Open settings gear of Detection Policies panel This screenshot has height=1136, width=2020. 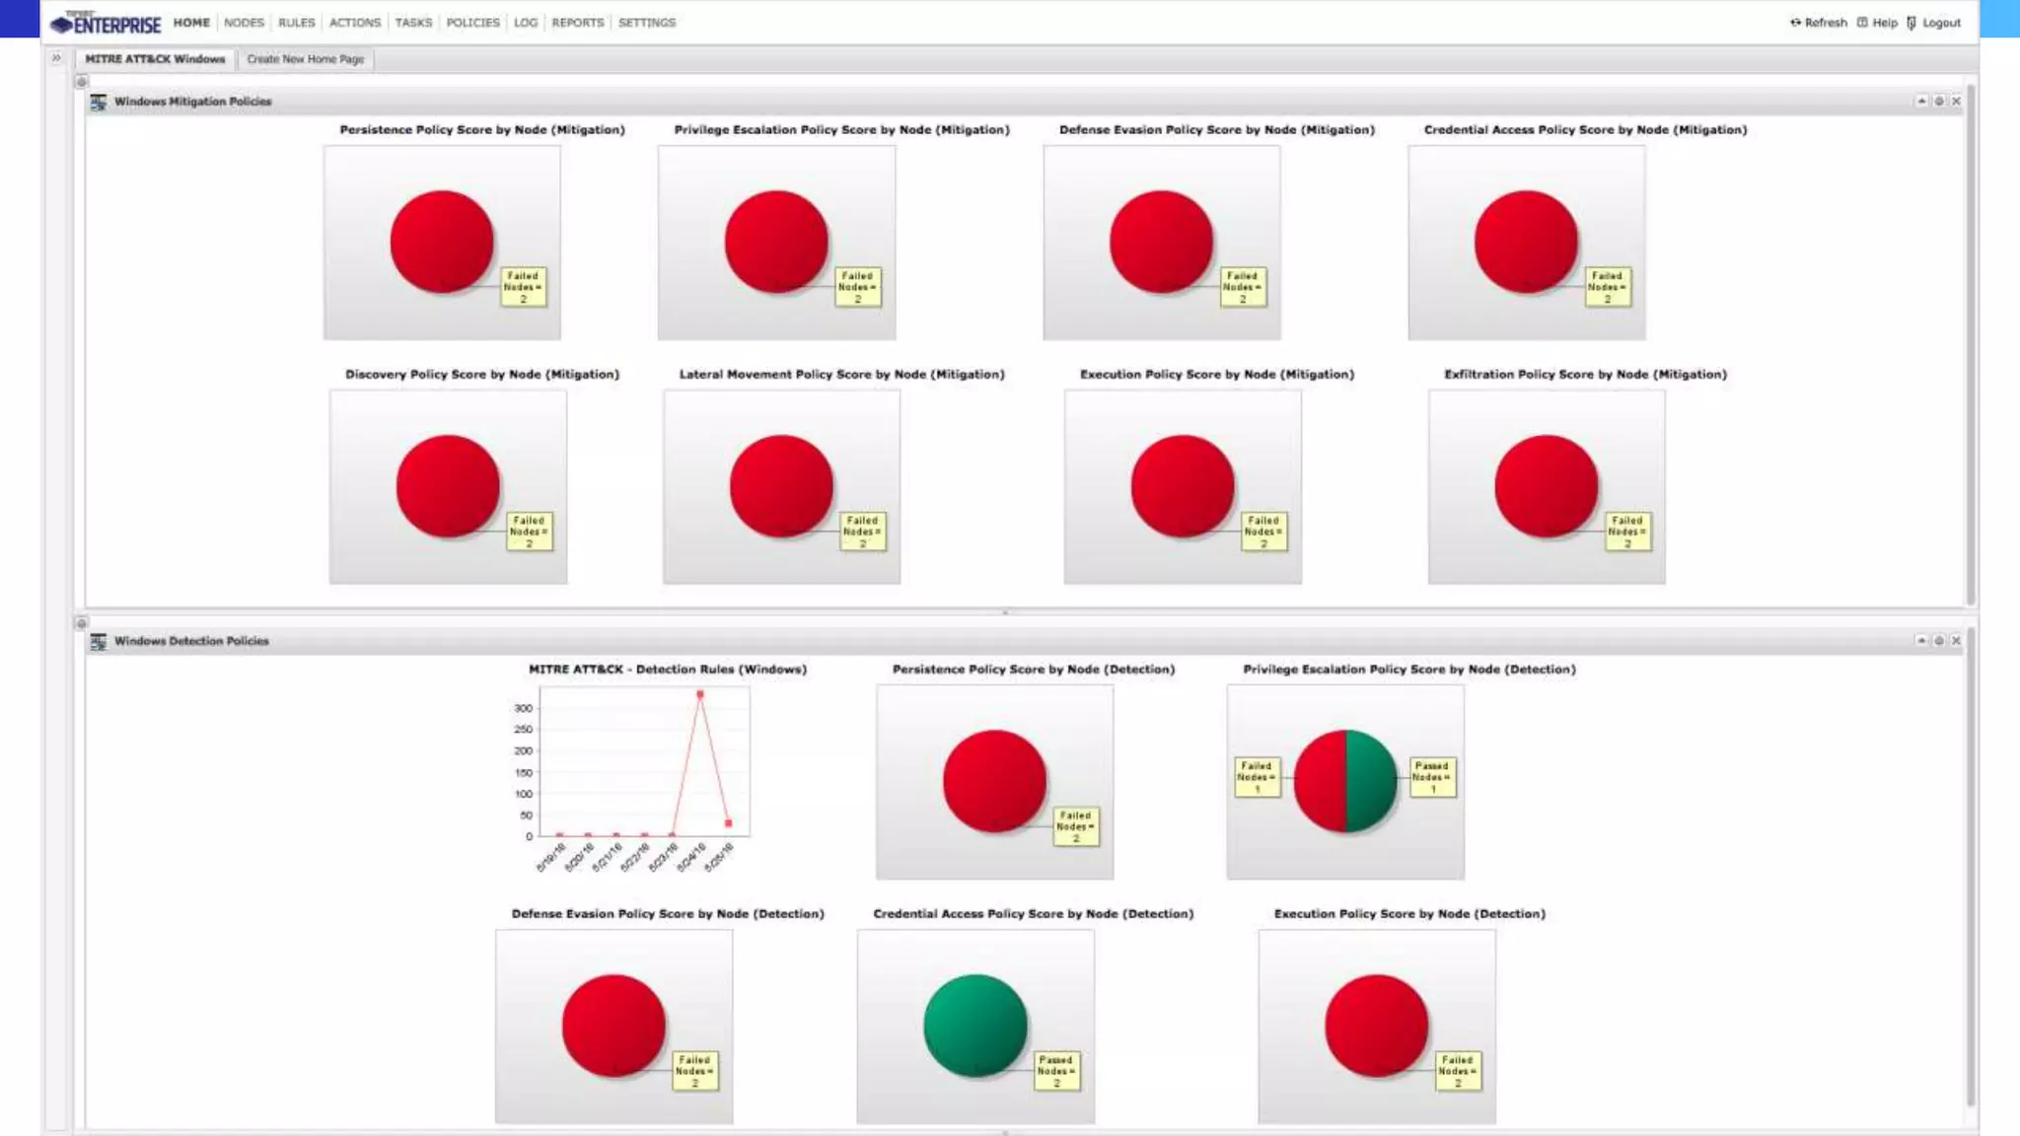[x=1939, y=641]
